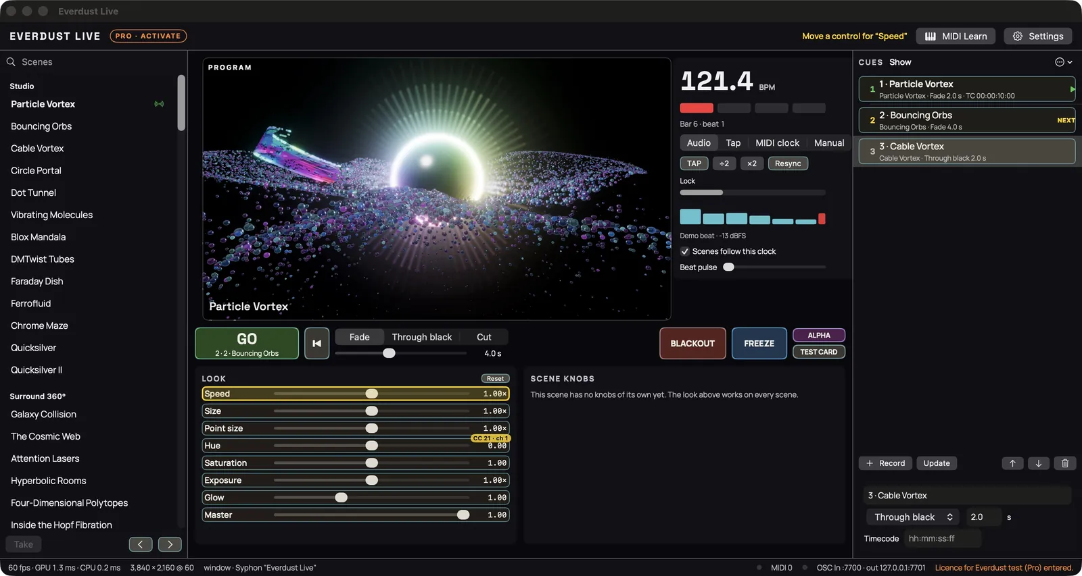Viewport: 1082px width, 576px height.
Task: Click the Master slider handle
Action: pyautogui.click(x=463, y=515)
